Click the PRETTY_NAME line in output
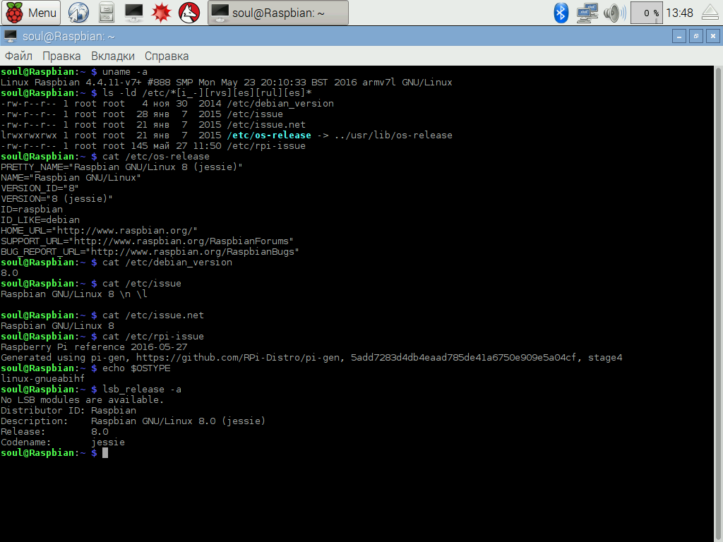 (x=121, y=167)
